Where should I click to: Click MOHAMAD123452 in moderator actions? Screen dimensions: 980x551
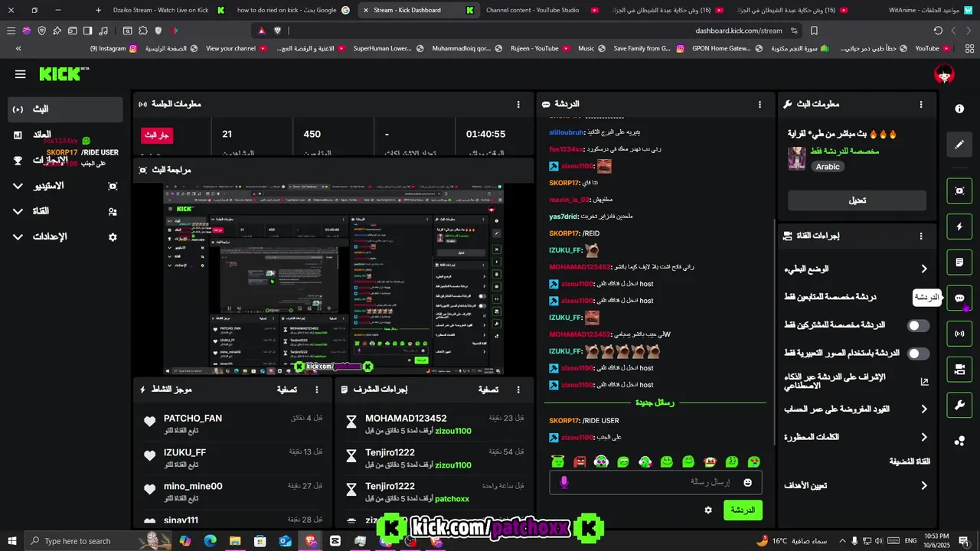[x=406, y=419]
